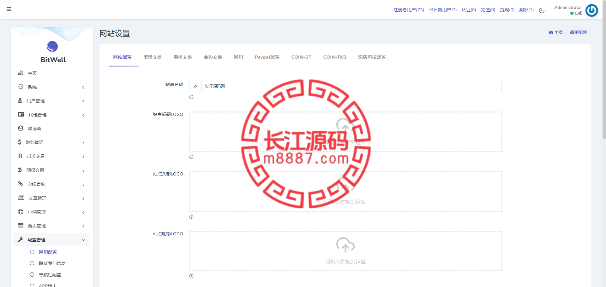Image resolution: width=606 pixels, height=287 pixels.
Task: Click the 用户管理 users icon
Action: point(20,100)
